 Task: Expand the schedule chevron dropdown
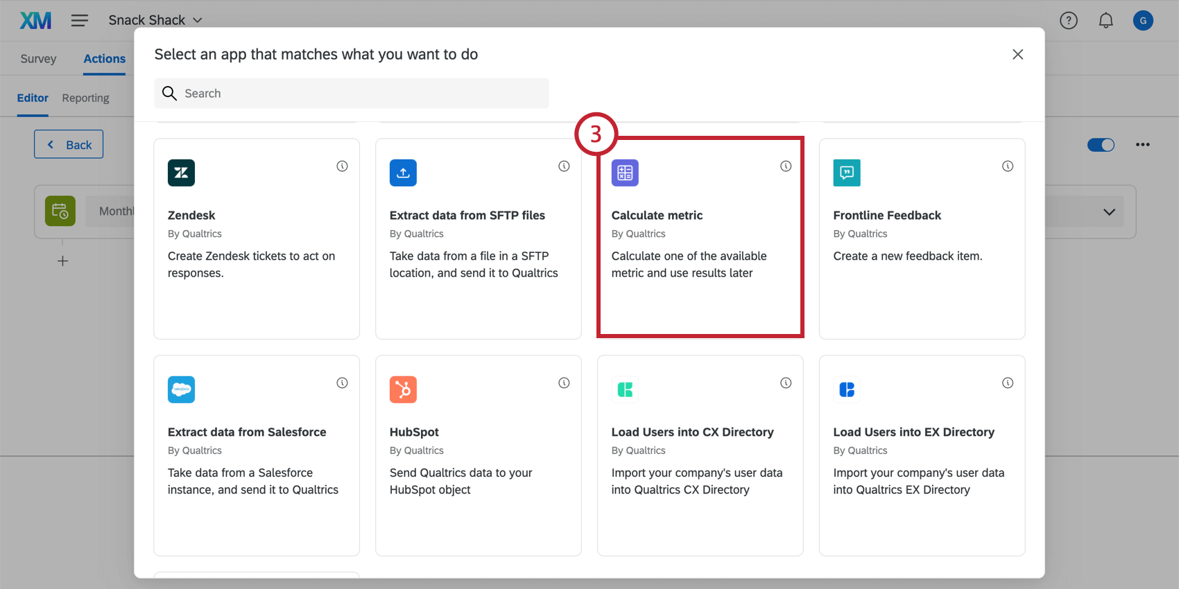pyautogui.click(x=1109, y=212)
